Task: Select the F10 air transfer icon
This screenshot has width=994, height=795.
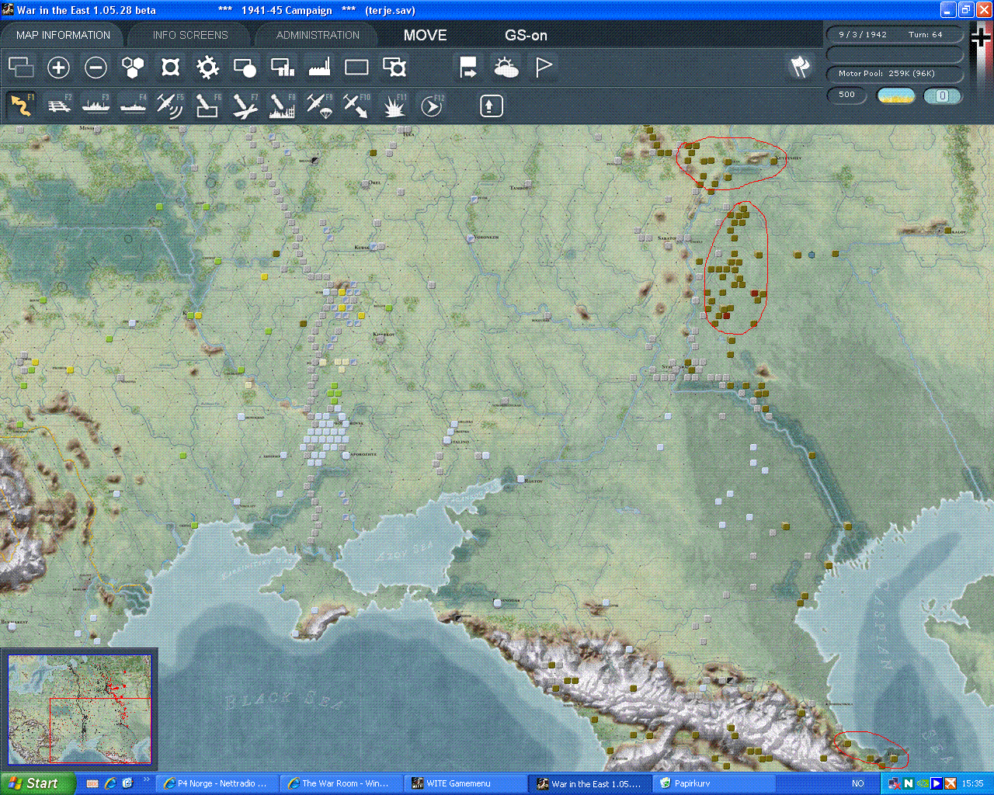Action: [356, 106]
